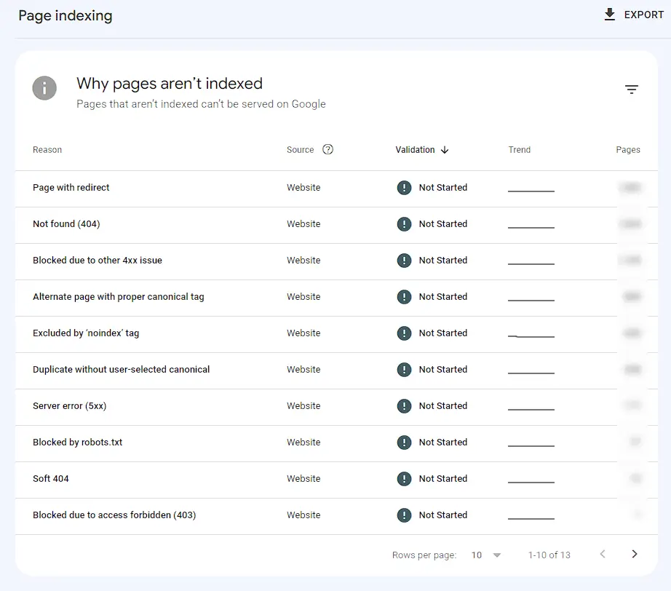Open the Page with redirect row

pyautogui.click(x=336, y=189)
